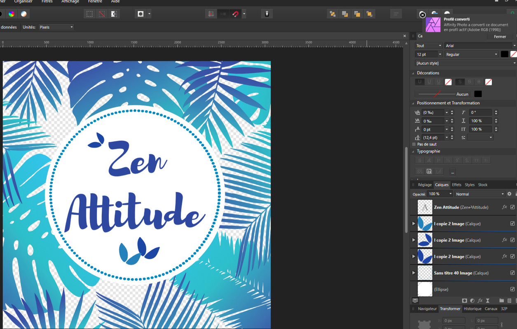517x329 pixels.
Task: Click the 12 pt font size field
Action: (426, 54)
